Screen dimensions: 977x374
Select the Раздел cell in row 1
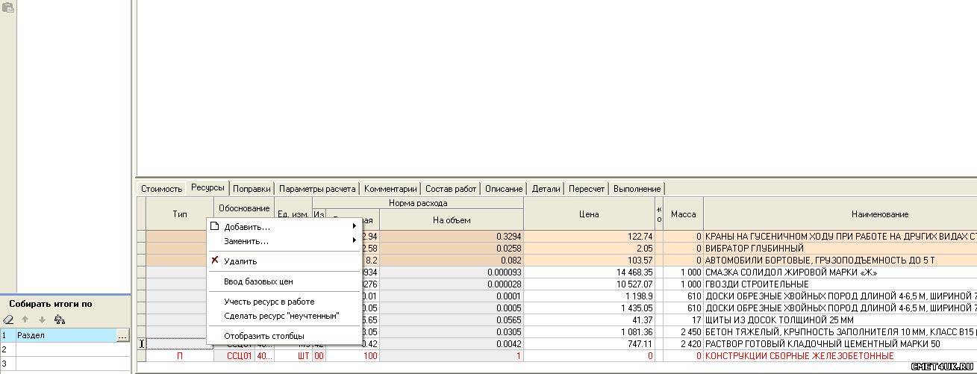click(x=66, y=336)
